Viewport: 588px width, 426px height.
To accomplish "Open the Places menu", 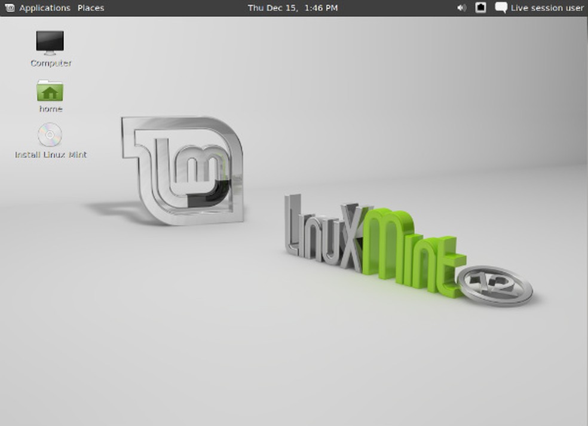I will (x=91, y=8).
